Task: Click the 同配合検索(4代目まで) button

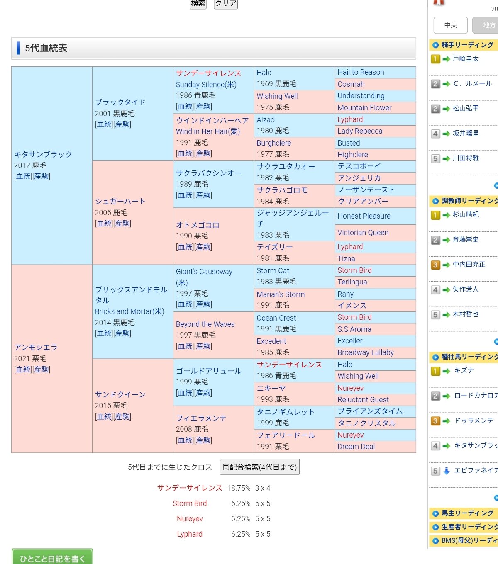Action: (x=259, y=467)
